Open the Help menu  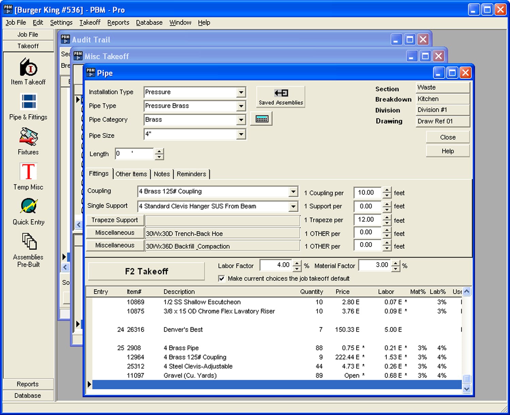(204, 22)
